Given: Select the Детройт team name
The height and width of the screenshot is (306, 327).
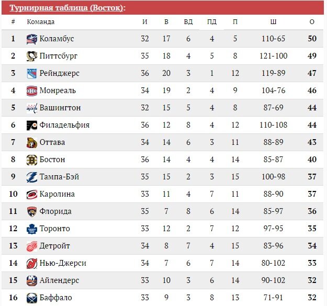Looking at the screenshot, I should [x=54, y=246].
